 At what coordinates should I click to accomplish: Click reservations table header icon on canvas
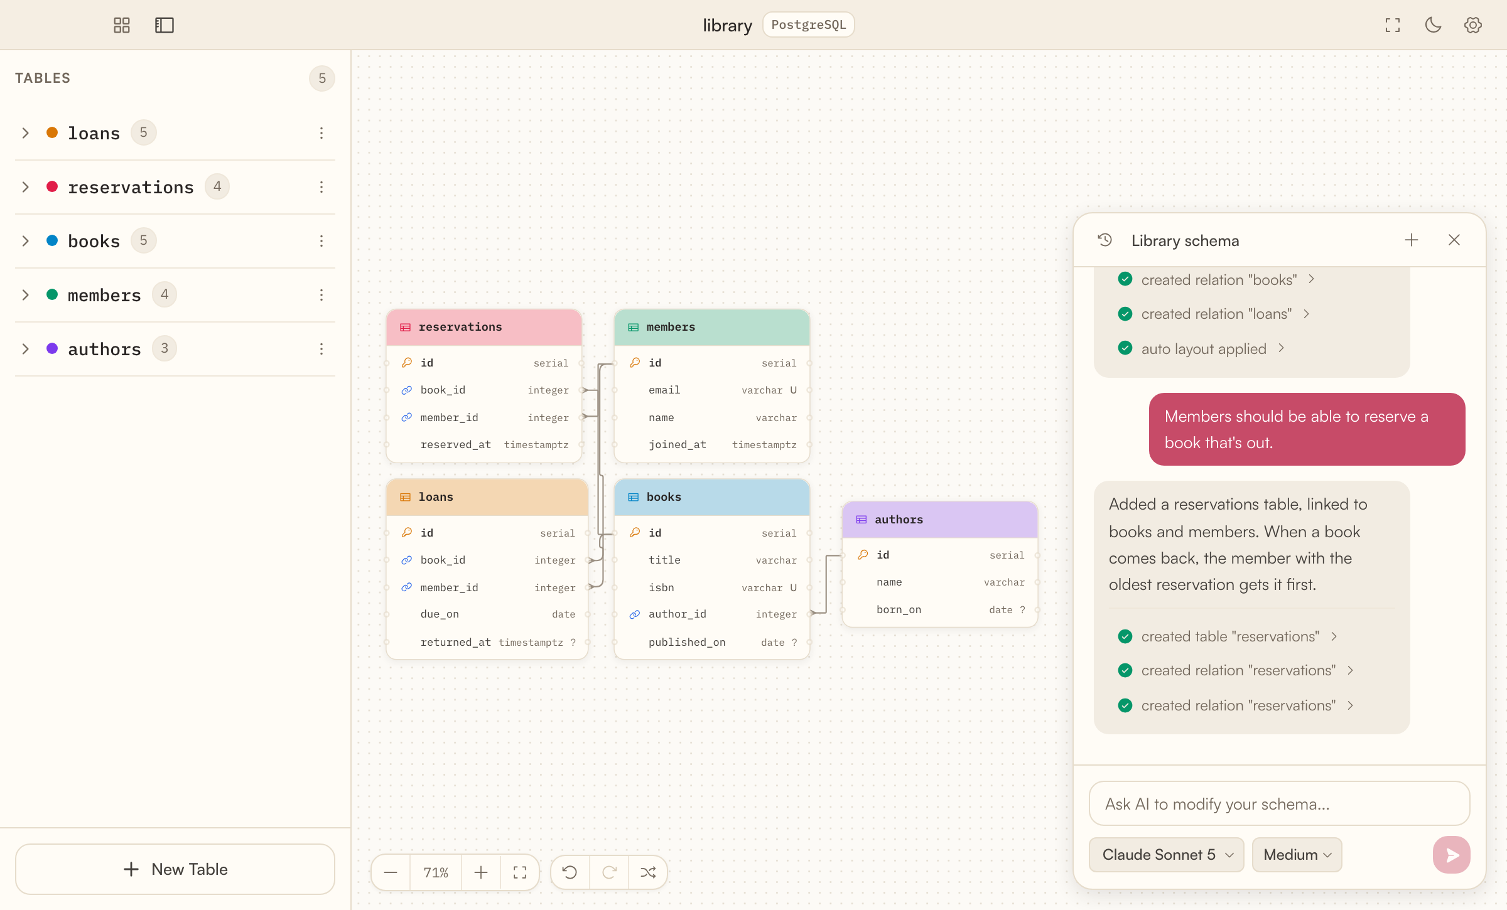406,327
